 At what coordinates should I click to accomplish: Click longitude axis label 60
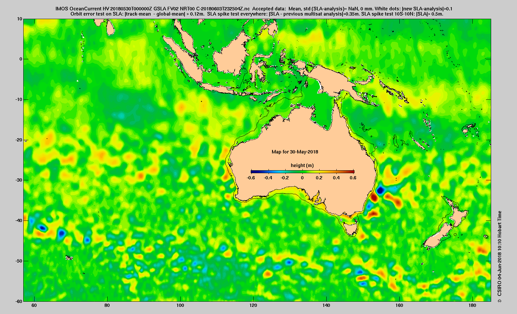[34, 306]
